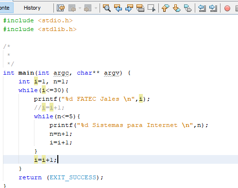Click the underlined 'argc' parameter
The width and height of the screenshot is (238, 188).
[61, 73]
